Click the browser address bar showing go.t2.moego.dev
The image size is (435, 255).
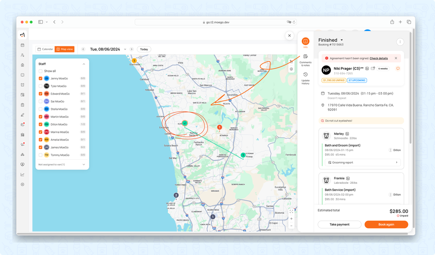[x=217, y=22]
